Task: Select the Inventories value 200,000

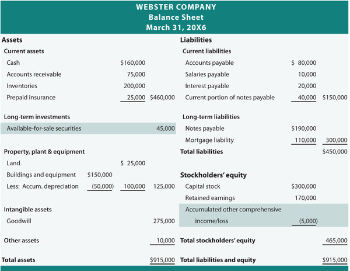Action: pos(135,86)
